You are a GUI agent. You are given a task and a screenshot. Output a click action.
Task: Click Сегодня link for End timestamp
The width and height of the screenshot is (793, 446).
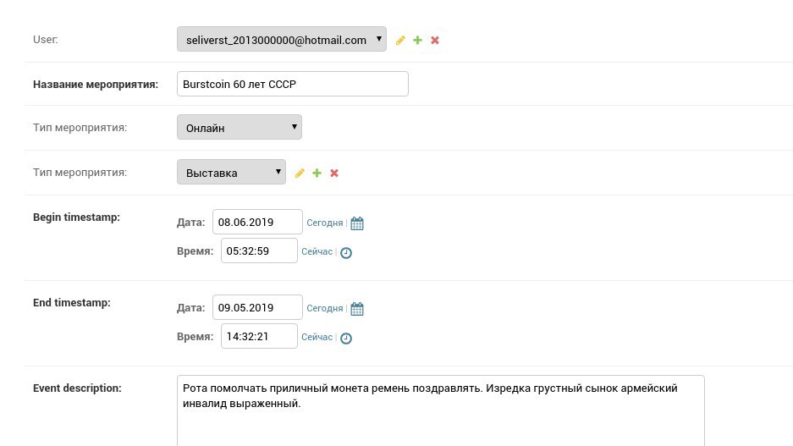coord(324,308)
